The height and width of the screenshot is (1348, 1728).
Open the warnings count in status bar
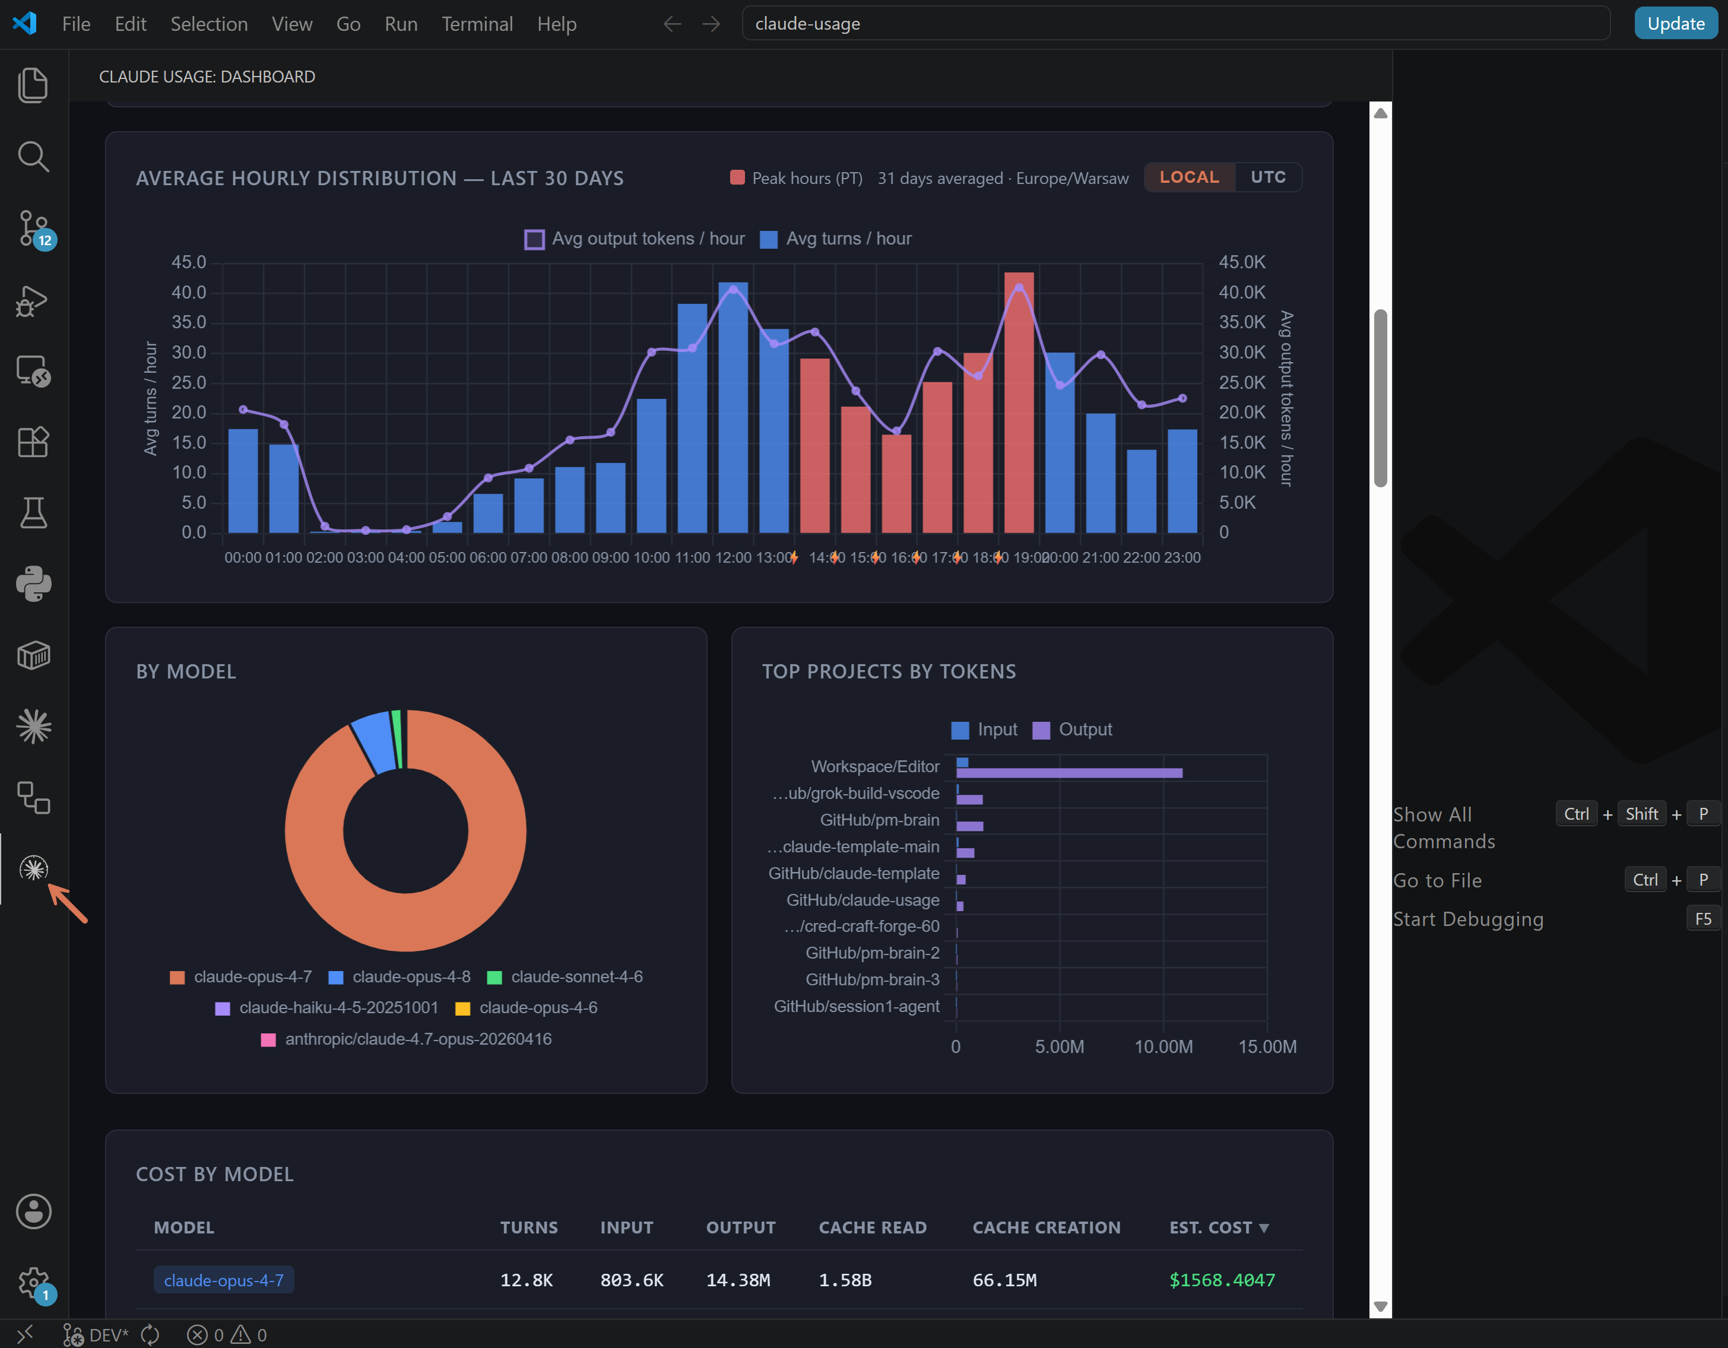click(249, 1334)
